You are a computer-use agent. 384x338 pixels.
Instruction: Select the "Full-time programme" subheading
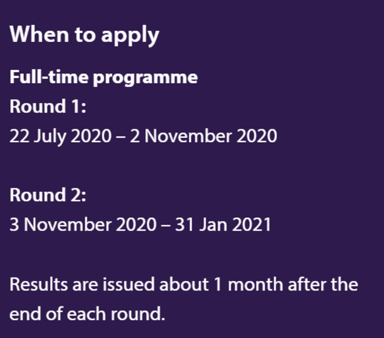103,77
